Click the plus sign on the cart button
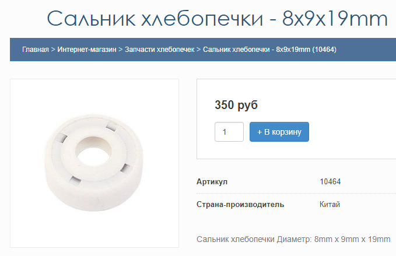This screenshot has width=396, height=256. 260,132
